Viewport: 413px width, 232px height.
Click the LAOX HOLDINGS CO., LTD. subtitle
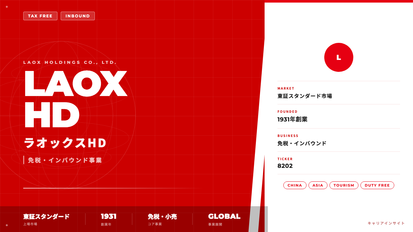tap(70, 62)
